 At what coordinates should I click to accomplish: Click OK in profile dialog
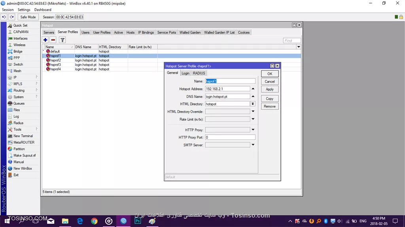[270, 74]
